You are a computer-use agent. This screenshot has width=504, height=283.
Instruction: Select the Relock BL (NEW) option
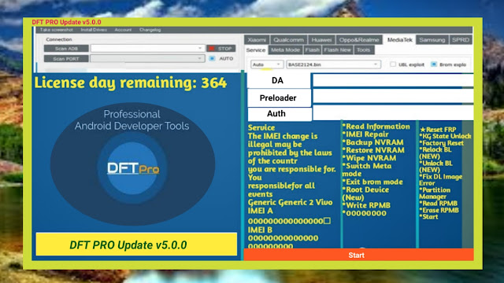click(x=435, y=153)
